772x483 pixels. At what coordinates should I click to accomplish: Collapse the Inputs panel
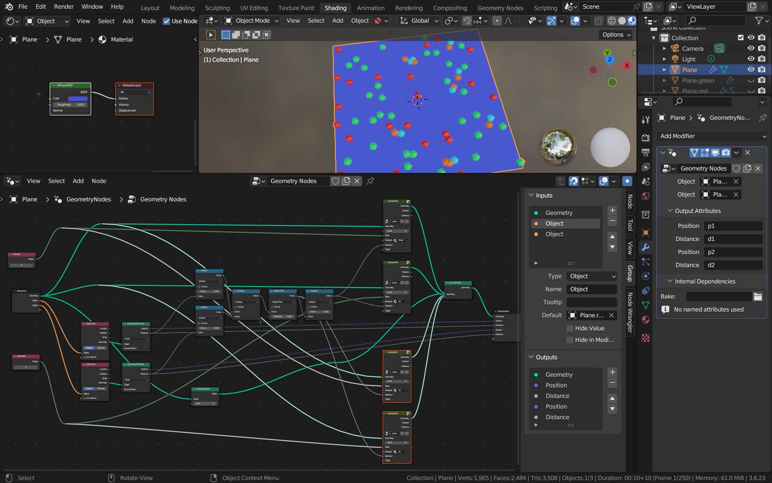pos(531,196)
